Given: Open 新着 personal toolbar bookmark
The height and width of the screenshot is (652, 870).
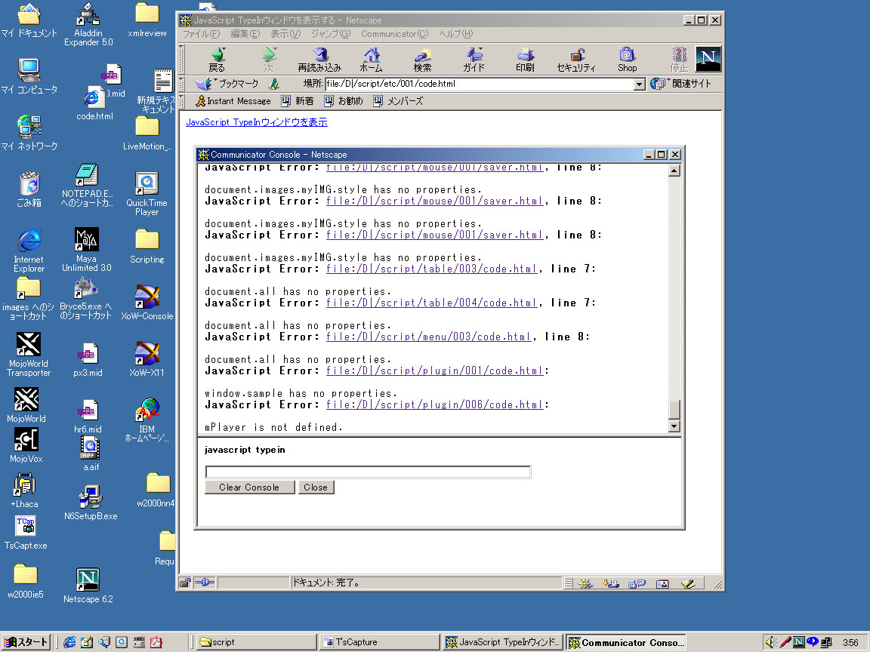Looking at the screenshot, I should click(298, 101).
